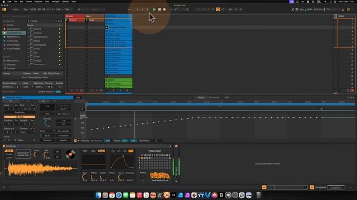Toggle the Key map mode switch

coord(302,9)
